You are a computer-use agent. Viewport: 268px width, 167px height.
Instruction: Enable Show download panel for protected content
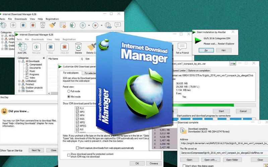pos(69,155)
